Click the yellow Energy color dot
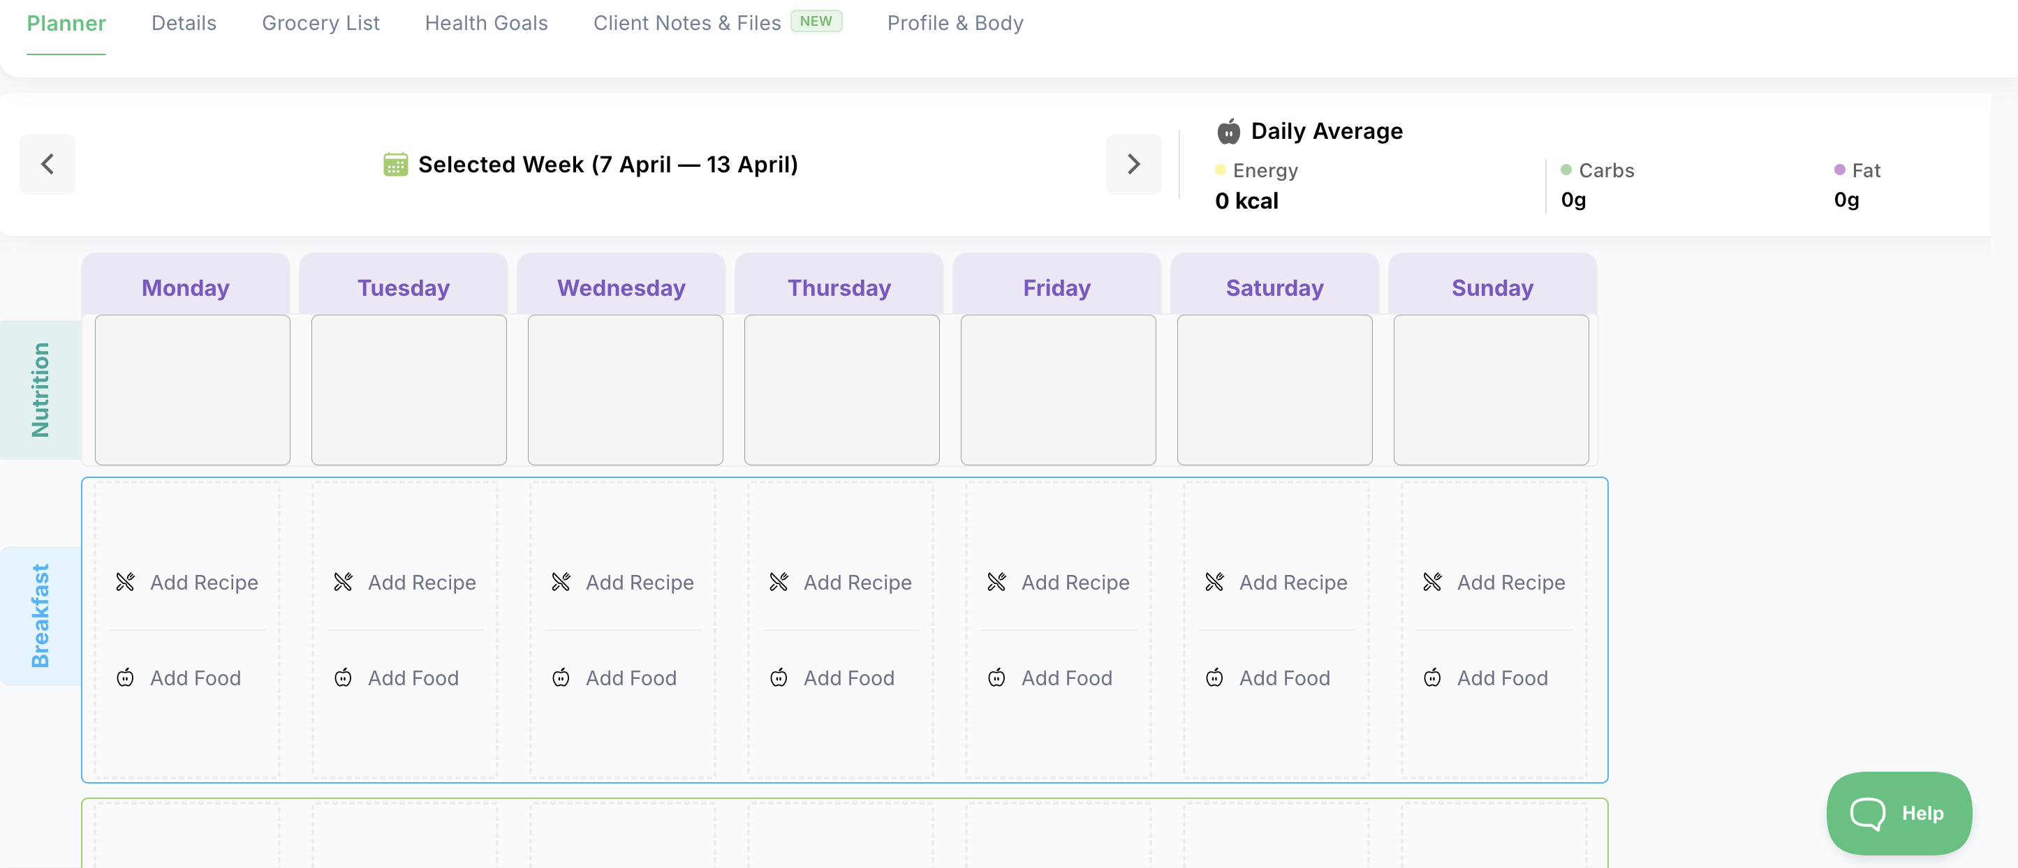 click(1220, 170)
